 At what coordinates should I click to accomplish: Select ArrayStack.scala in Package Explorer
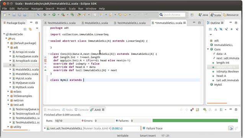point(26,61)
